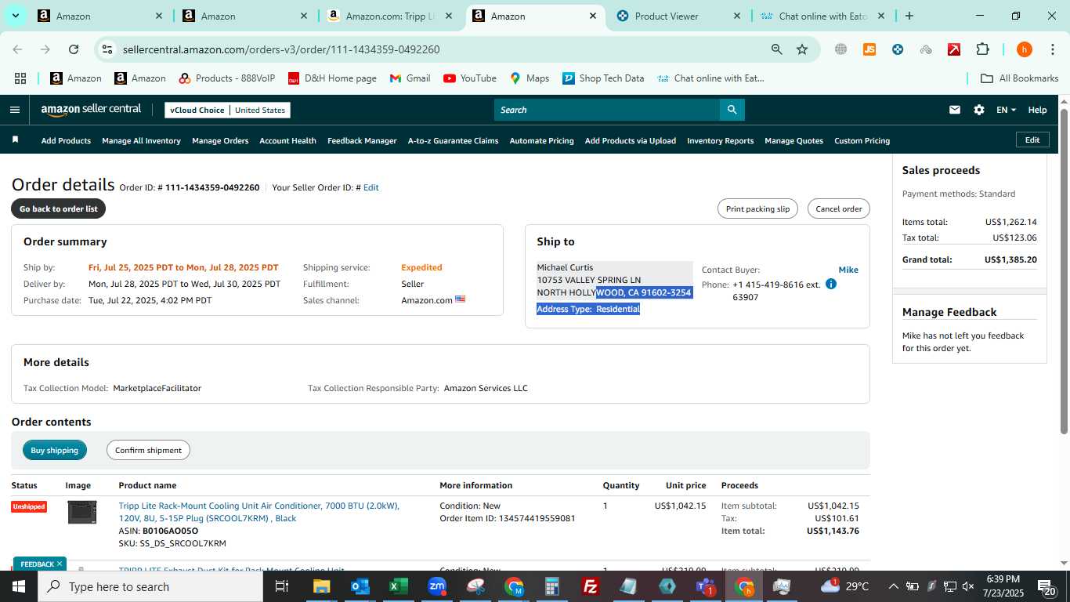Click the phone number info icon
This screenshot has height=602, width=1070.
click(x=831, y=284)
